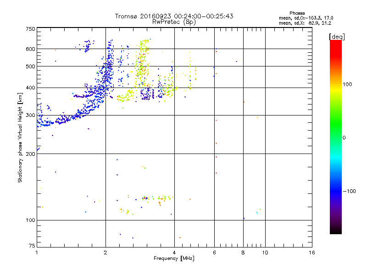Viewport: 367px width, 275px height.
Task: Click the 'Stationary phase Virtual Height [km]' axis title
Action: click(20, 137)
